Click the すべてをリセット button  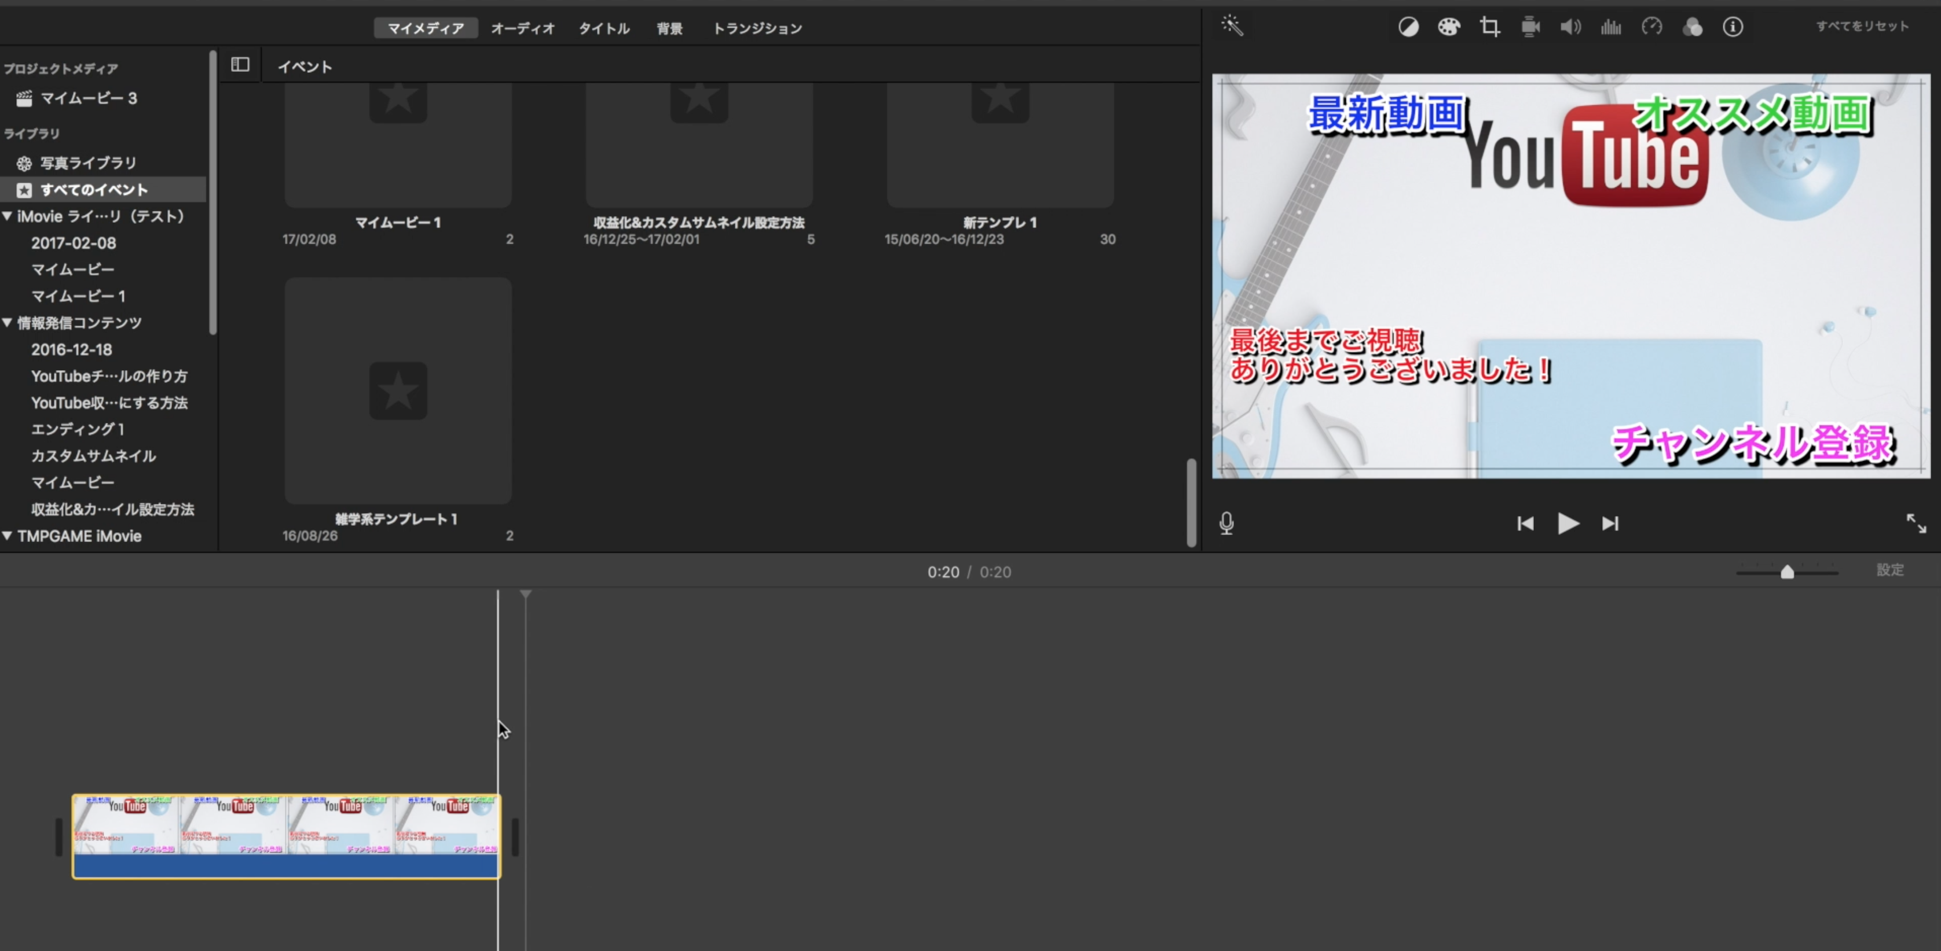[1862, 27]
